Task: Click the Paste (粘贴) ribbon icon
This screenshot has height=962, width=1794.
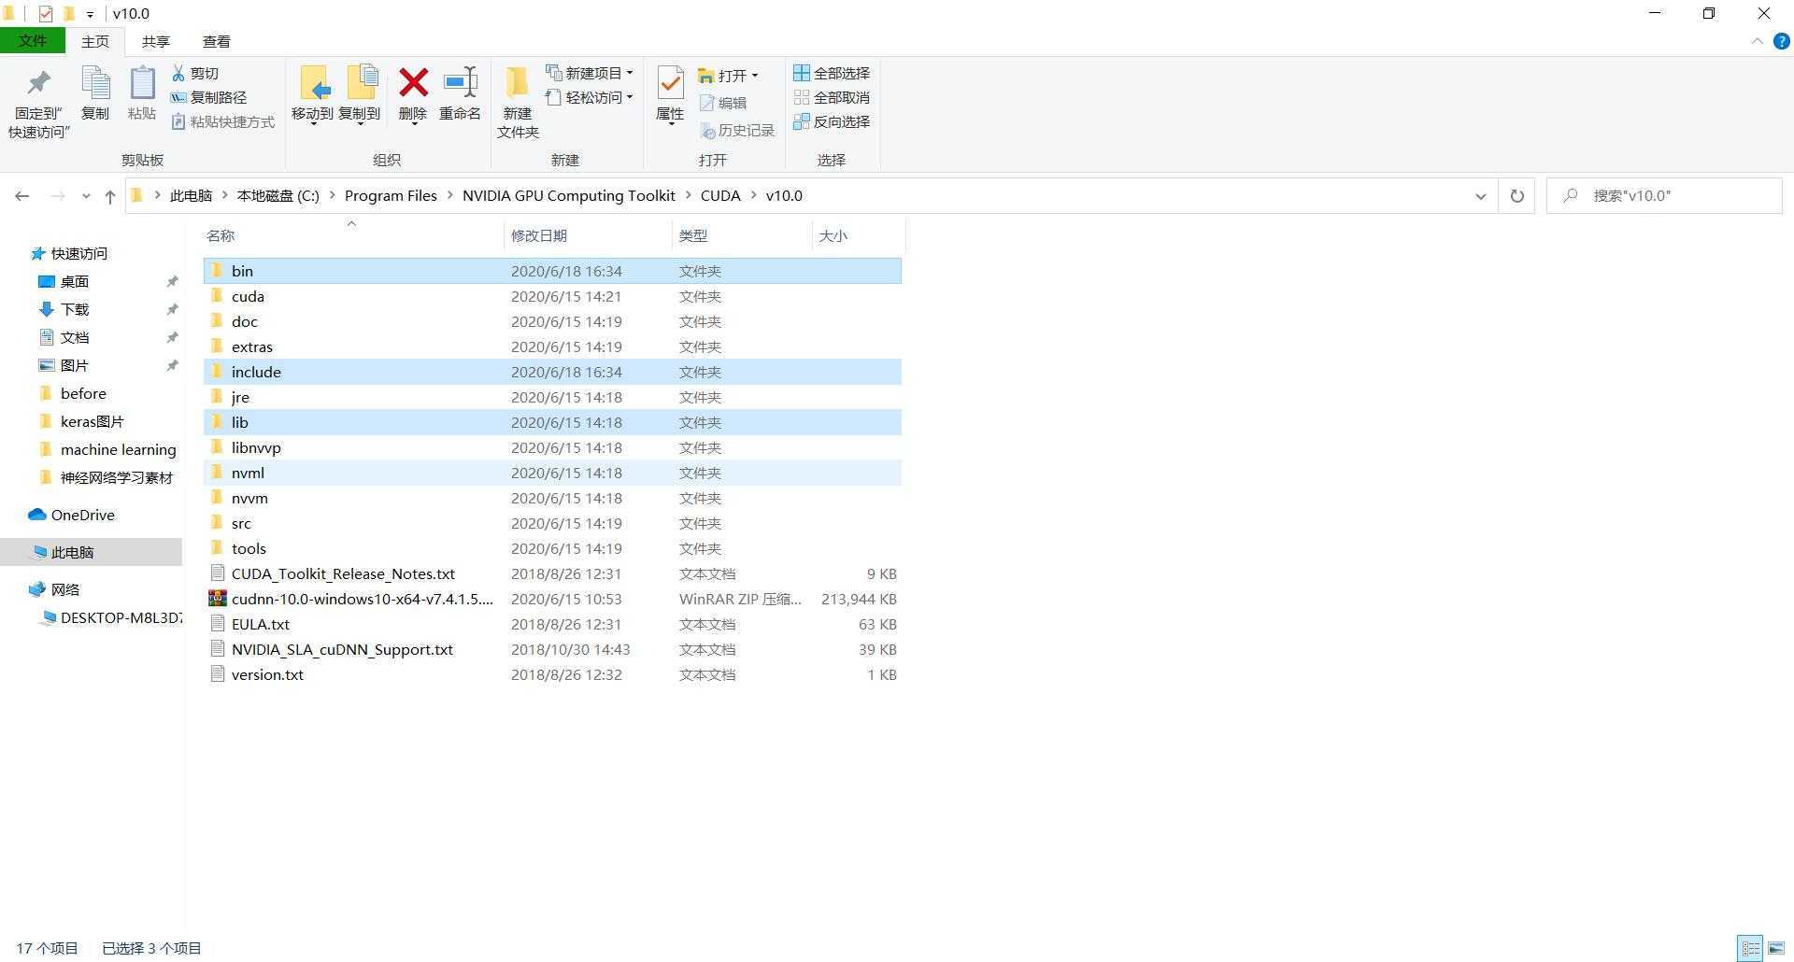Action: (142, 84)
